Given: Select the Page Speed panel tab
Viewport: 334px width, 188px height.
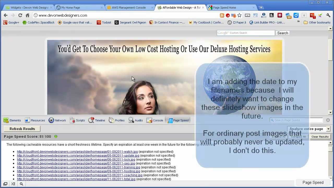Looking at the screenshot, I should [x=178, y=120].
